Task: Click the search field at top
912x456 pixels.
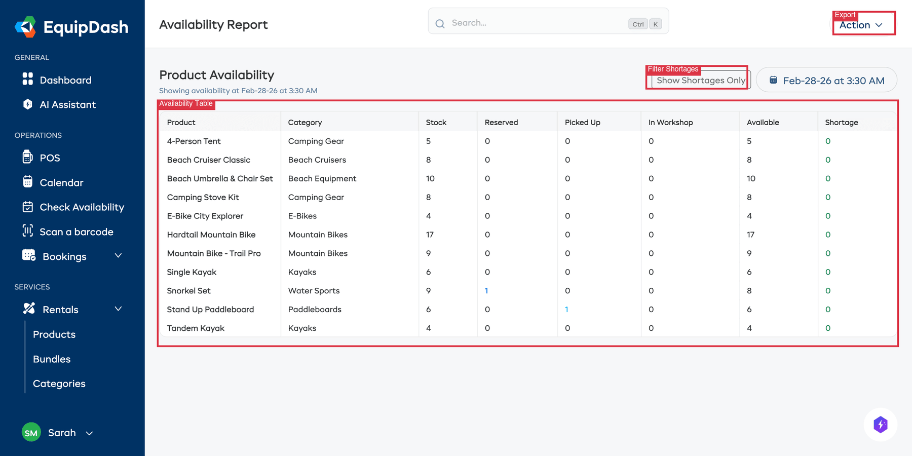Action: coord(547,22)
